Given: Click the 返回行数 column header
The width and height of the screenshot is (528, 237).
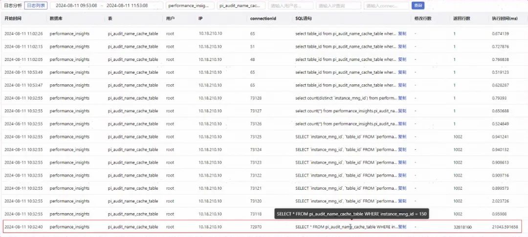Looking at the screenshot, I should pyautogui.click(x=462, y=19).
